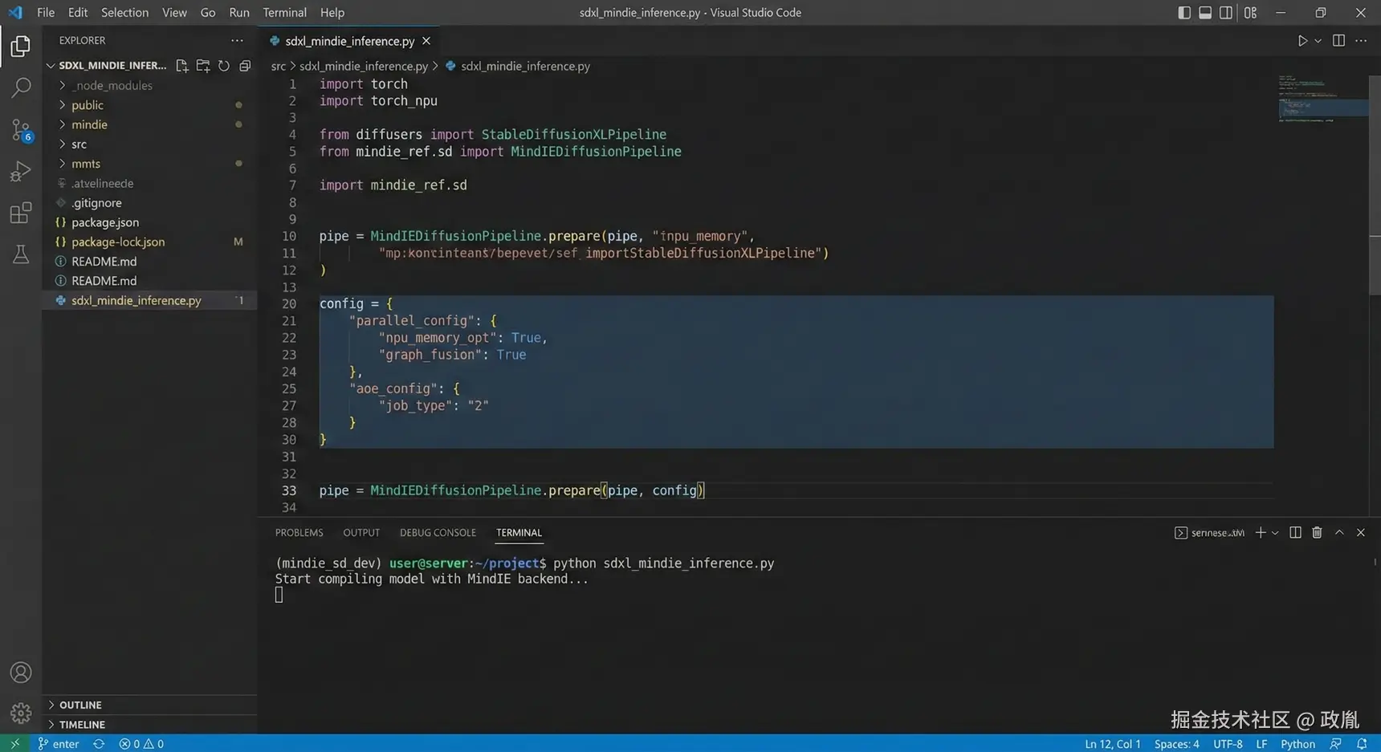Click the Python language mode in status bar
This screenshot has width=1381, height=752.
(1297, 744)
